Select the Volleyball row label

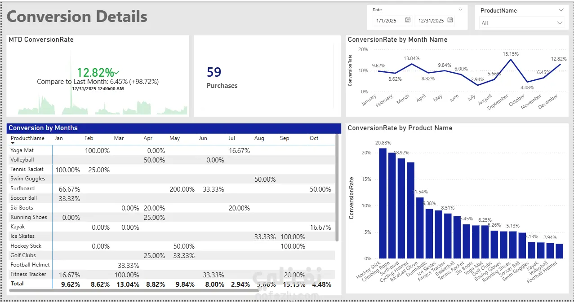coord(22,160)
